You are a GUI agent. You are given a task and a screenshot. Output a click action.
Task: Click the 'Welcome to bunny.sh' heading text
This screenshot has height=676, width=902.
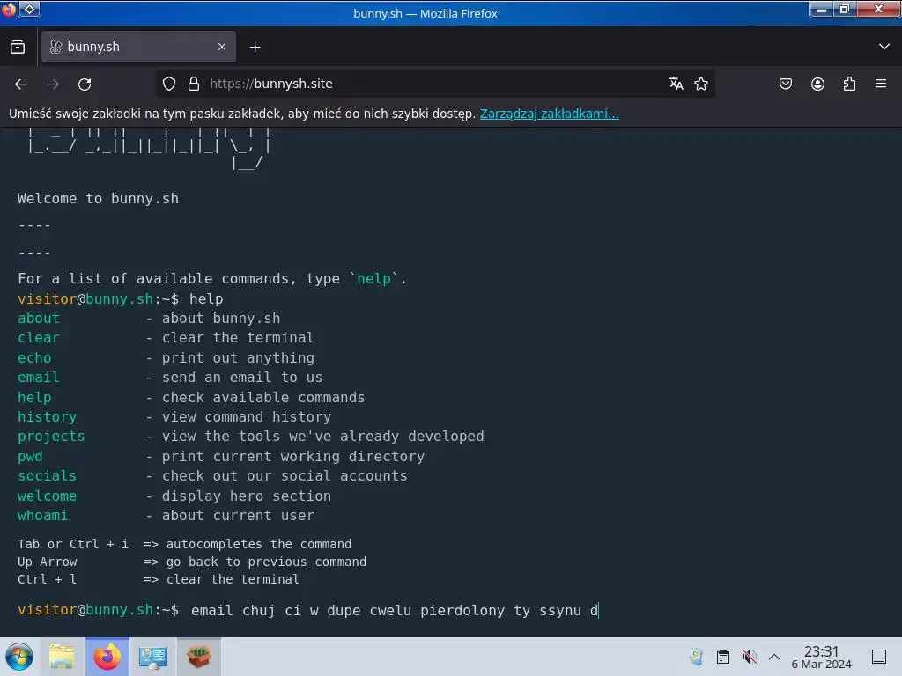coord(98,199)
